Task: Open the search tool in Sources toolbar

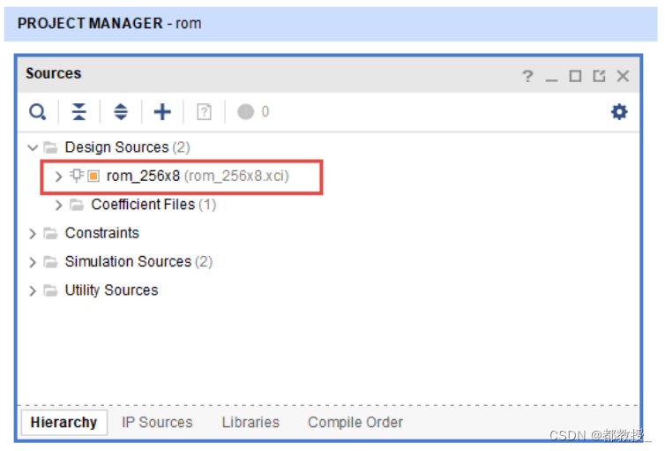Action: [x=38, y=112]
